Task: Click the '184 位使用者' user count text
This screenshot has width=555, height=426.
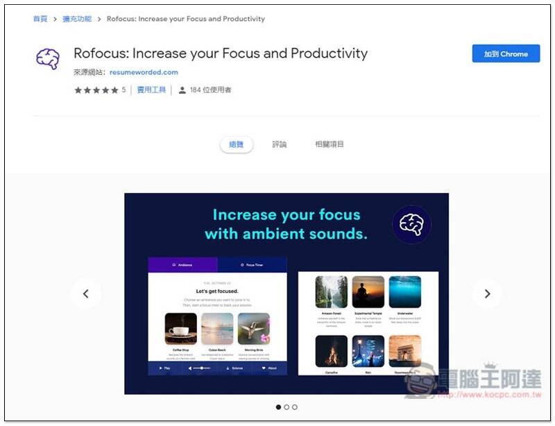Action: [x=210, y=90]
